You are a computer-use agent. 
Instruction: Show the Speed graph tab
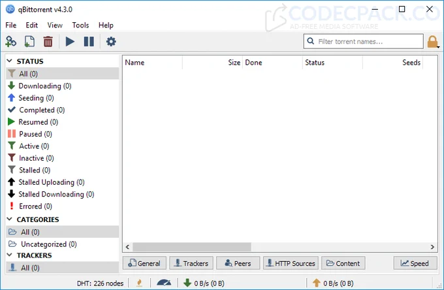[x=415, y=263]
